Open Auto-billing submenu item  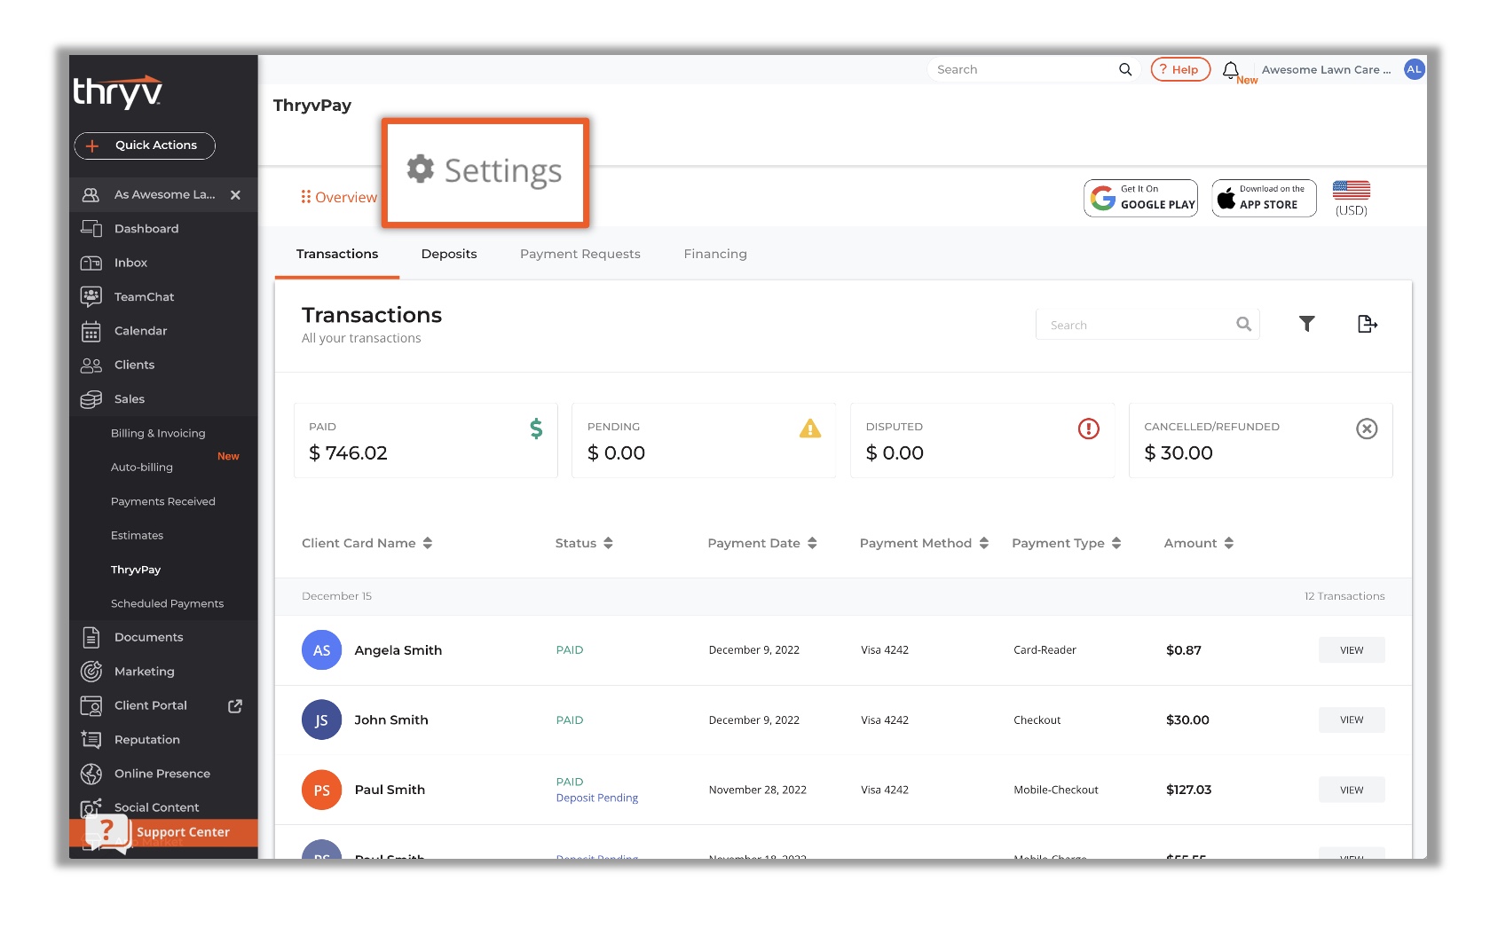coord(142,468)
